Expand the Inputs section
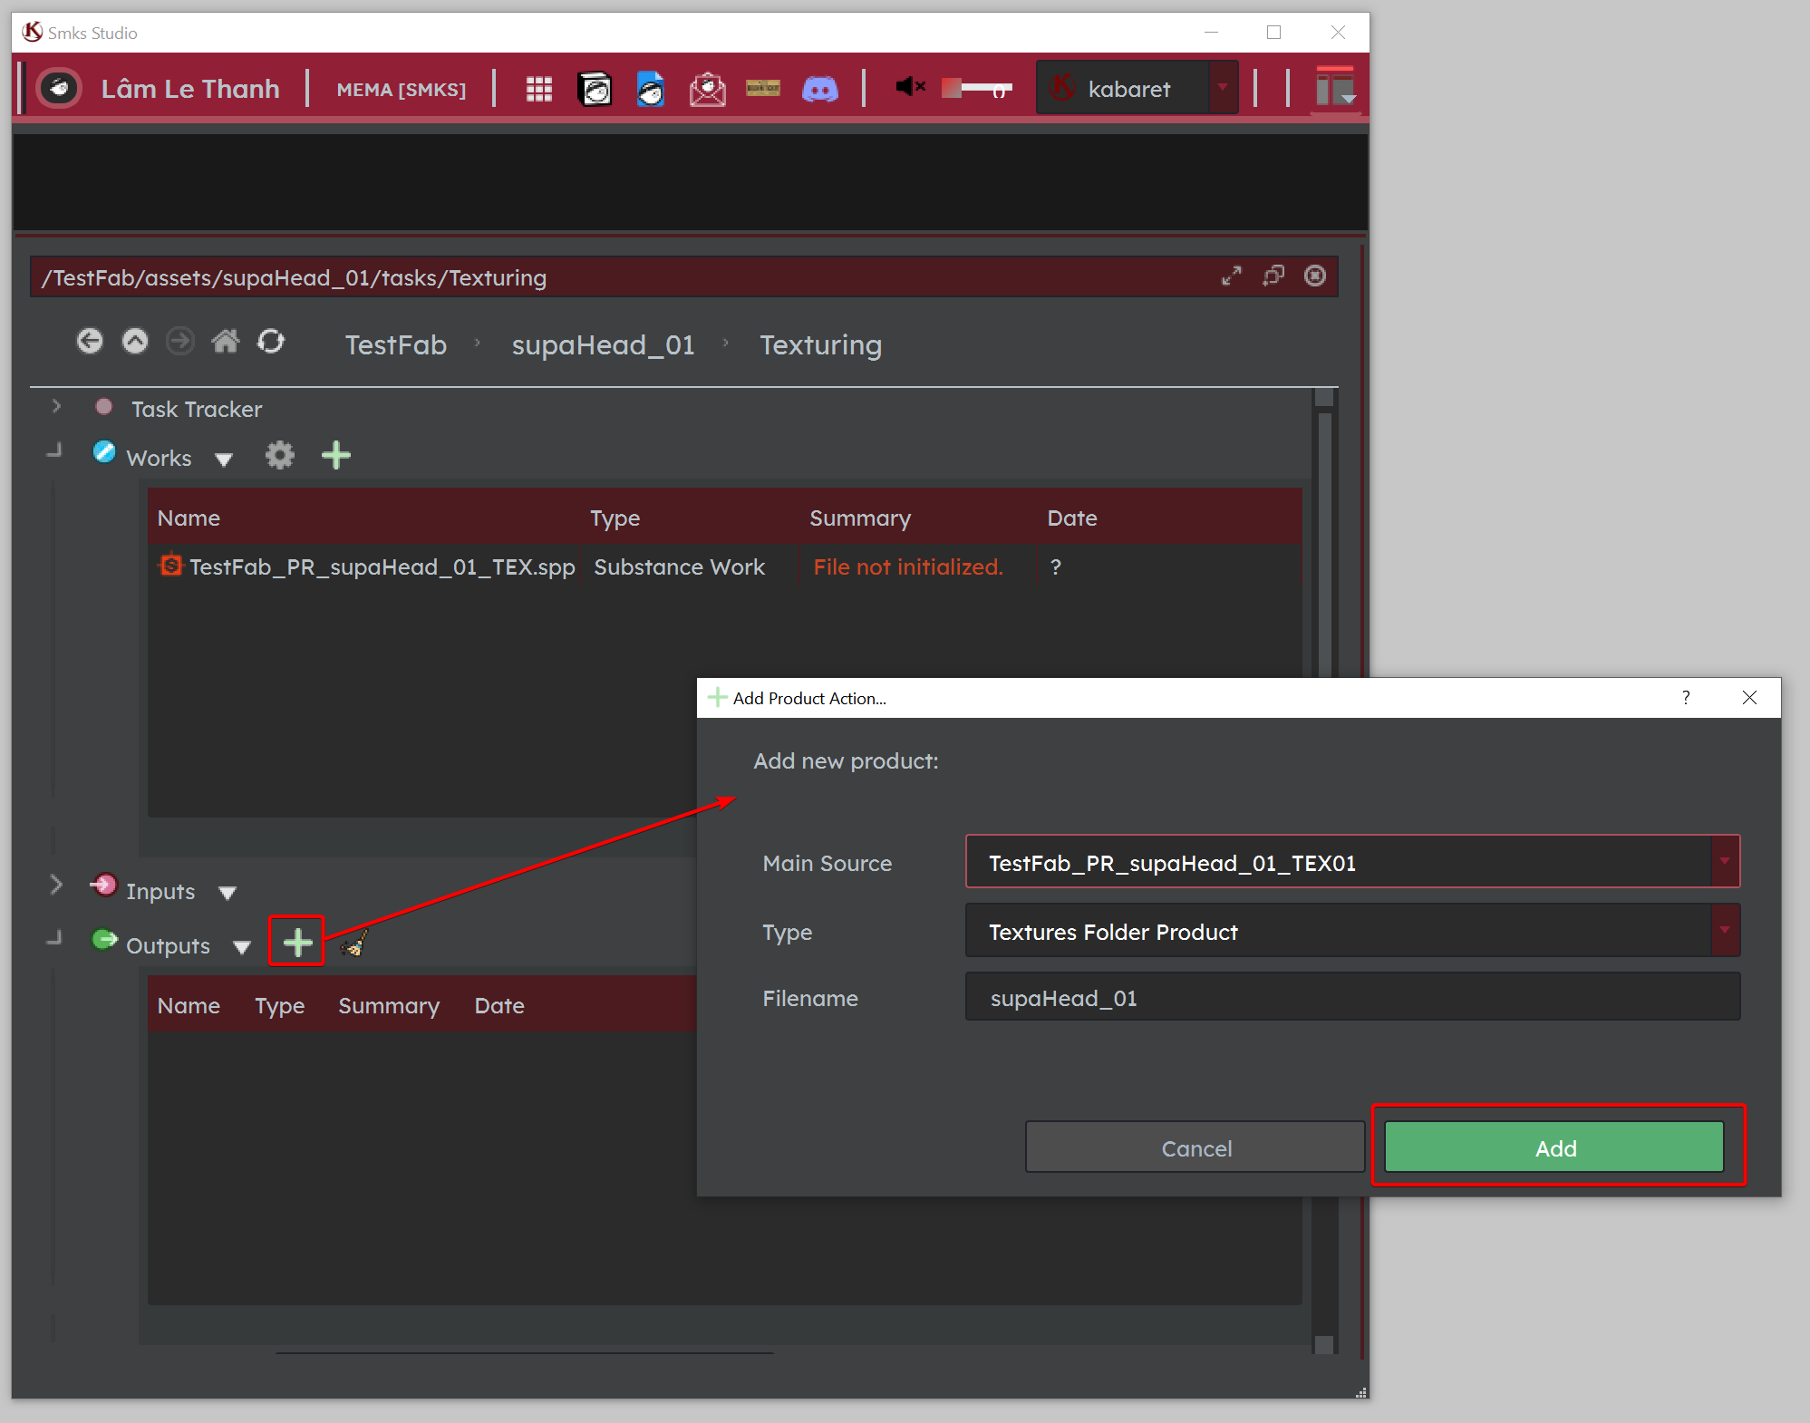This screenshot has width=1810, height=1423. 56,884
